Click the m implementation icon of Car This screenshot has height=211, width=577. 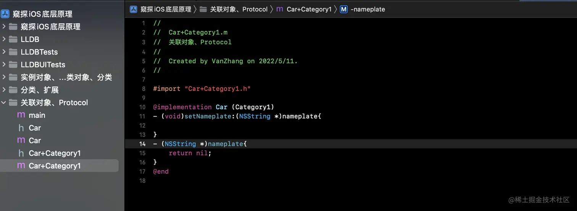21,141
